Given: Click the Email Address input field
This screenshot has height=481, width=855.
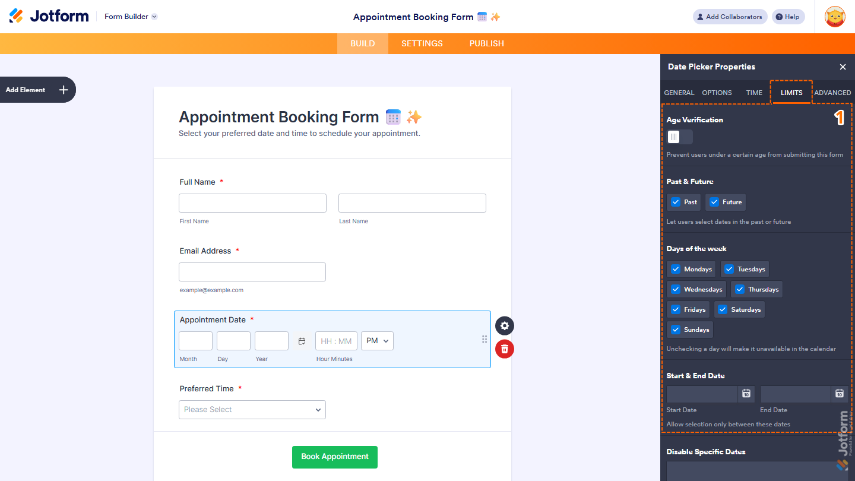Looking at the screenshot, I should tap(252, 272).
